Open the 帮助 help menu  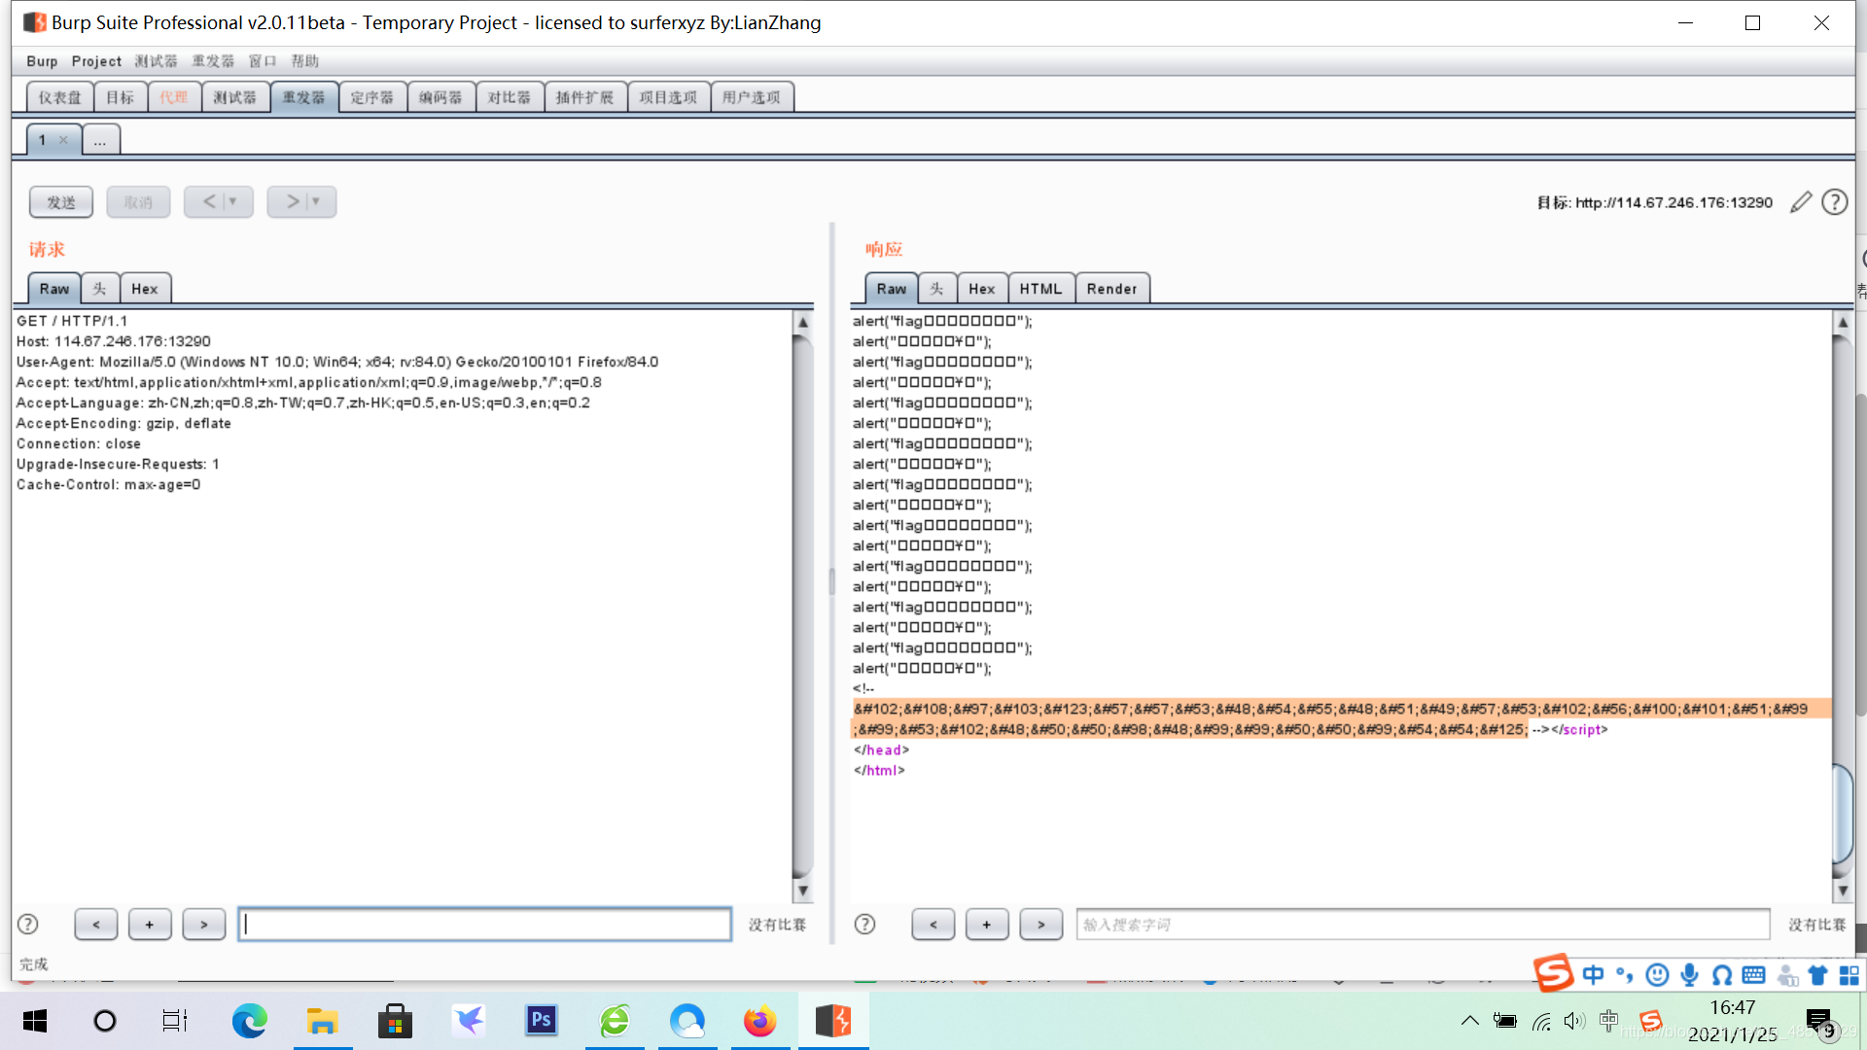point(305,61)
